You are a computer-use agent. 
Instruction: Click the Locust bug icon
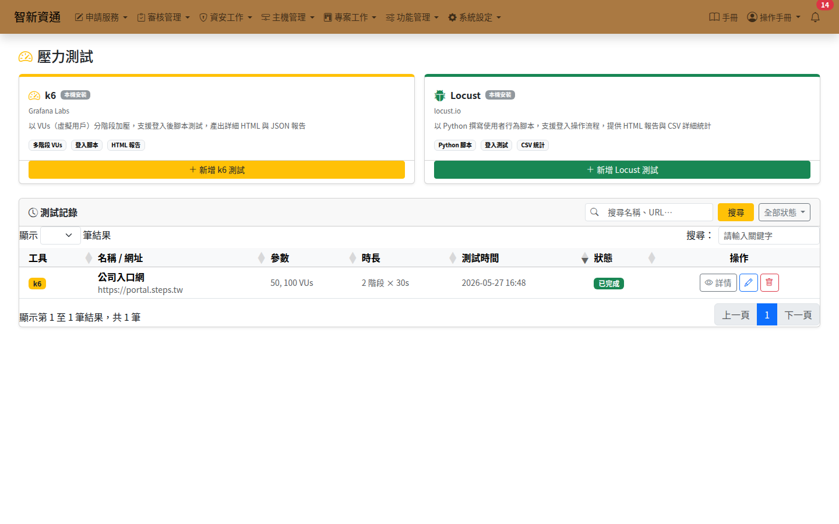[440, 95]
